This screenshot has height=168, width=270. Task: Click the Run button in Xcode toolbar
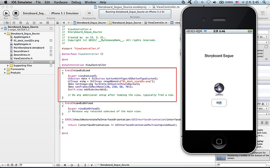point(6,13)
